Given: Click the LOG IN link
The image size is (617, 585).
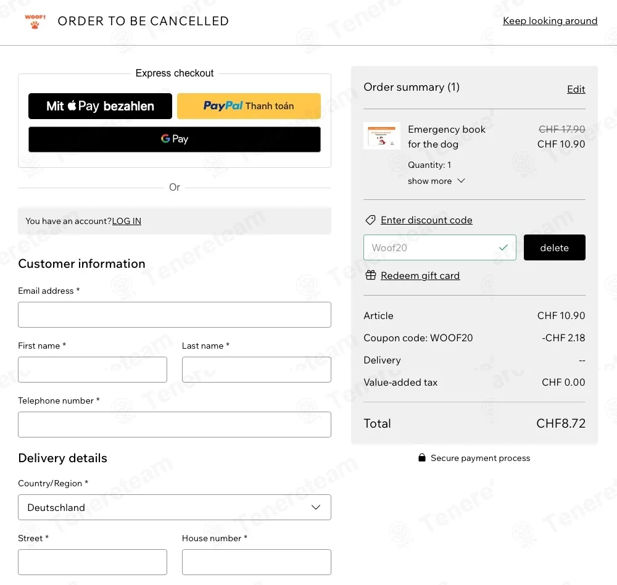Looking at the screenshot, I should click(126, 221).
